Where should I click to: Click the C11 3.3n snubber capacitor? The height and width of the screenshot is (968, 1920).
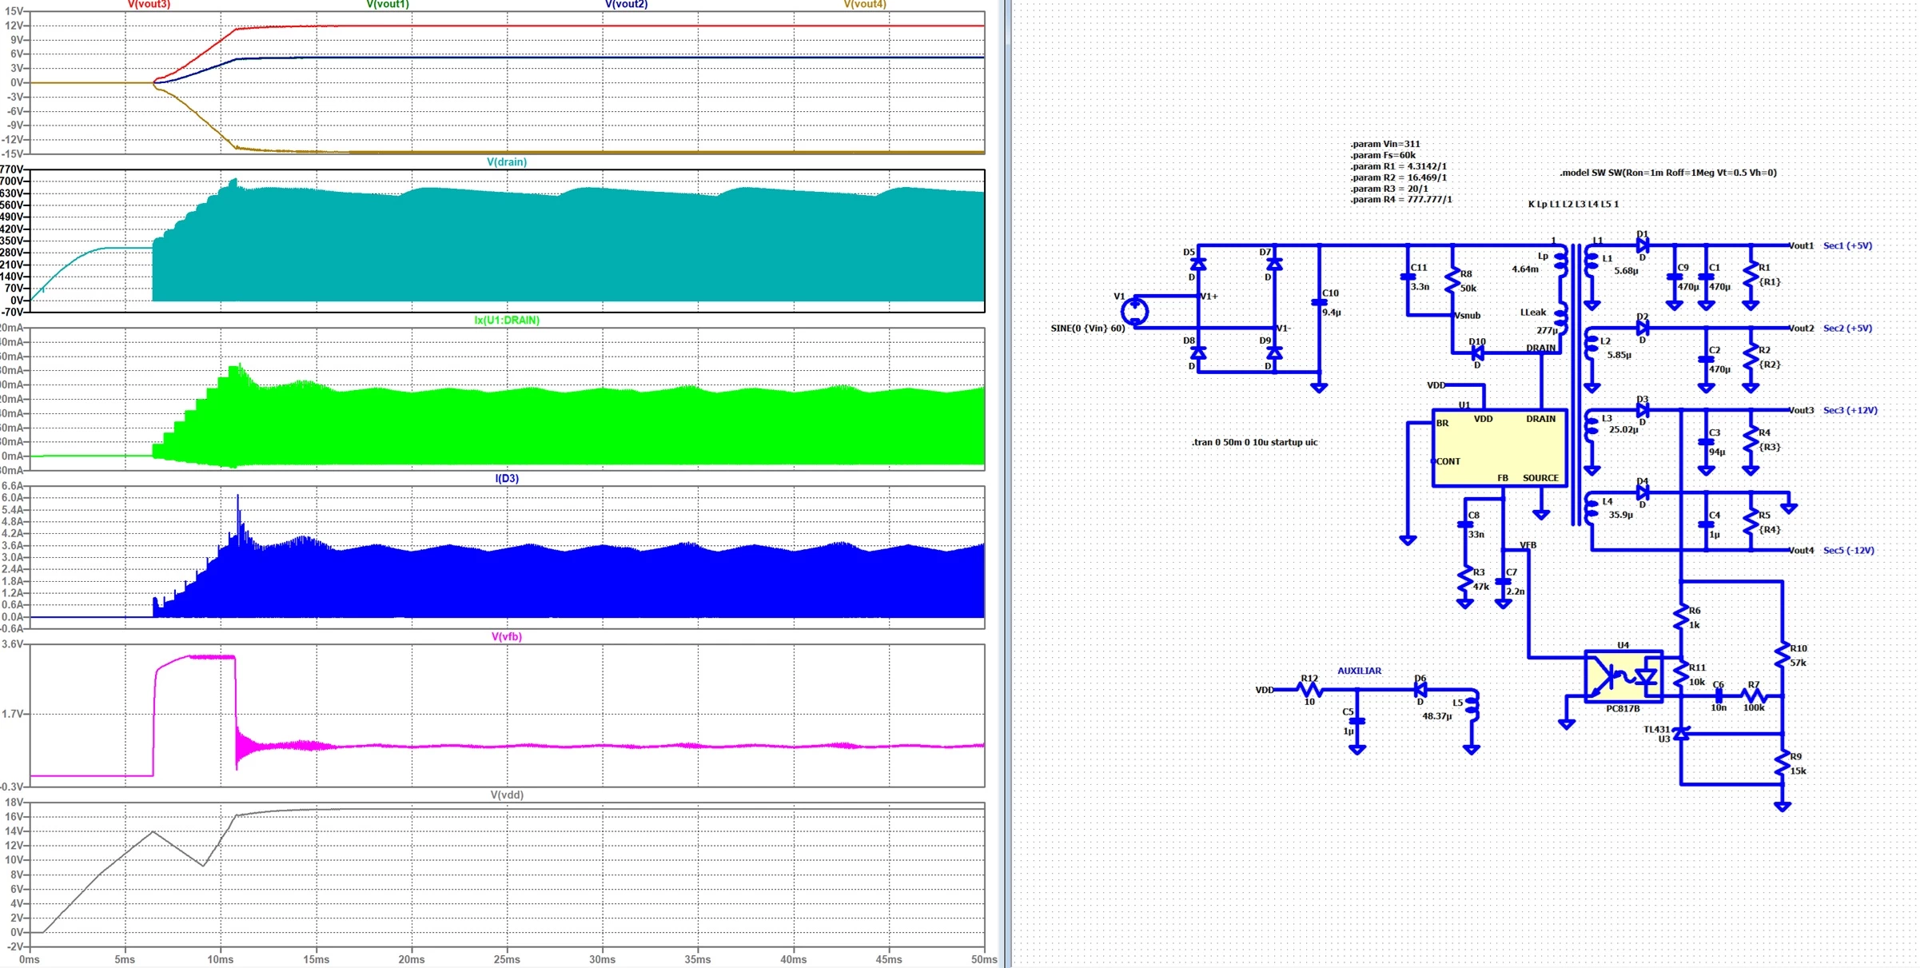1408,277
